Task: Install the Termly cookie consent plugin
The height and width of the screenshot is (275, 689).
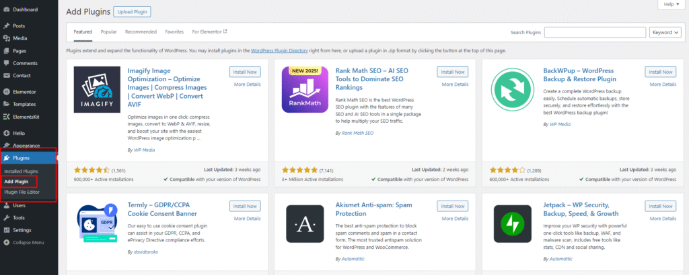Action: pos(245,206)
